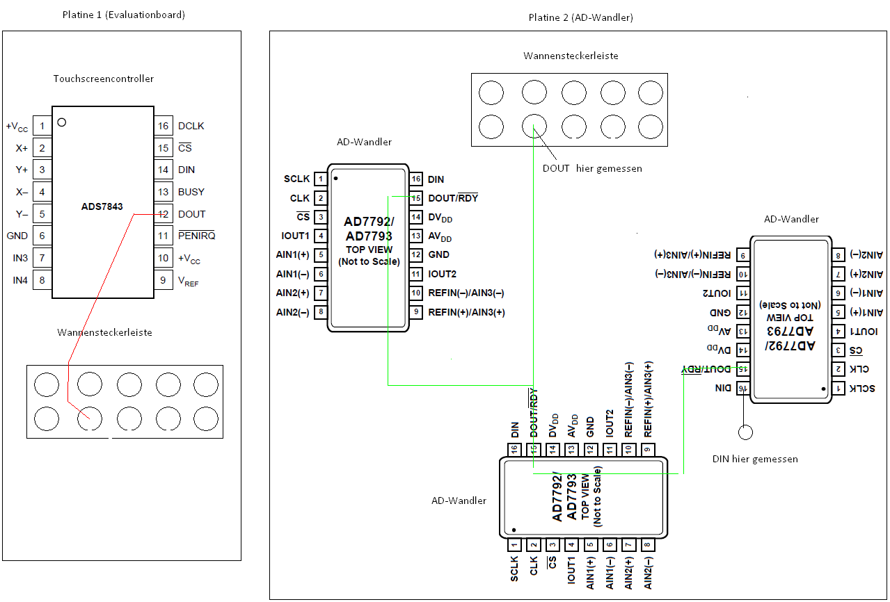The width and height of the screenshot is (890, 602).
Task: Select the 'X–' pin label
Action: point(22,192)
